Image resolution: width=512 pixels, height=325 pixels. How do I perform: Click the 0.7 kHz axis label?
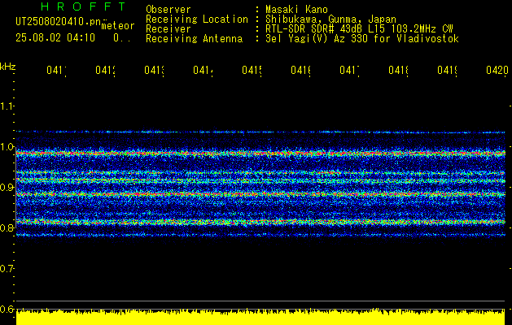pyautogui.click(x=7, y=269)
